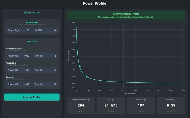This screenshot has width=190, height=118.
Task: Click info icon next to Threshold Power
Action: 88,100
